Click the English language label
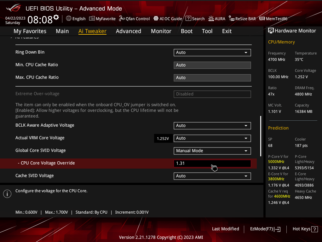 79,19
